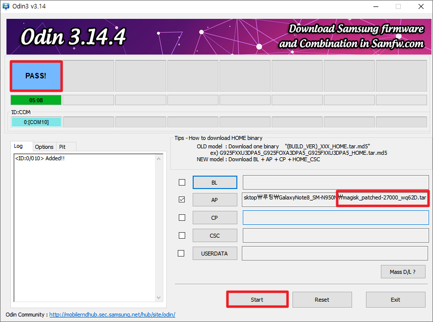Click the empty CP path field
The image size is (433, 322).
[336, 218]
